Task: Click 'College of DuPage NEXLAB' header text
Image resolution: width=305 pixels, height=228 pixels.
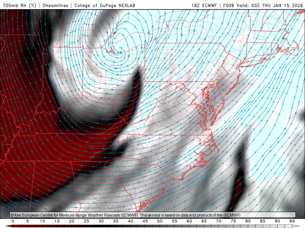Action: pos(104,5)
